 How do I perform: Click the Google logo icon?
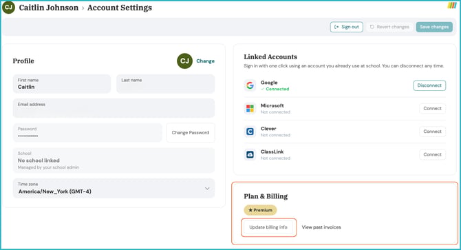250,85
